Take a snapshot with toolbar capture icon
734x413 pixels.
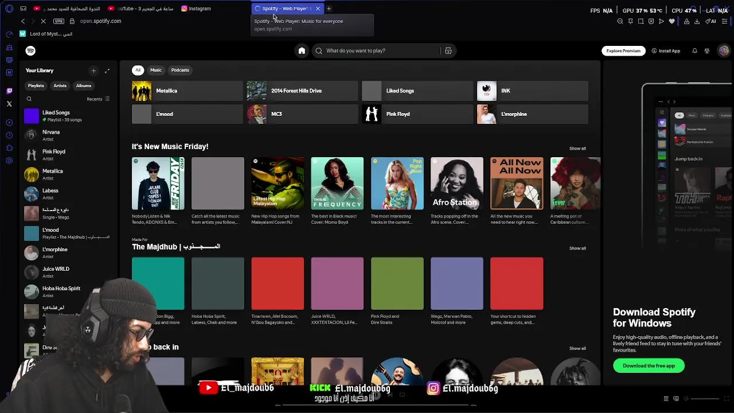(641, 21)
